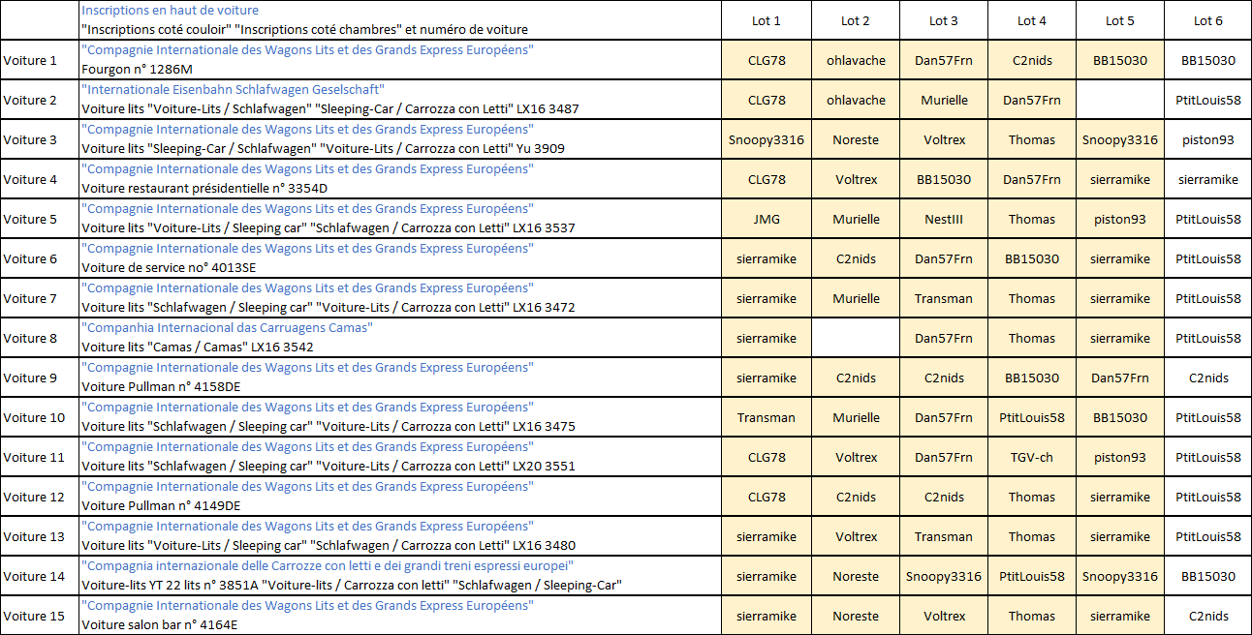Click BB15030 in Voiture 6's Lot 4 cell
1252x635 pixels.
[1032, 258]
